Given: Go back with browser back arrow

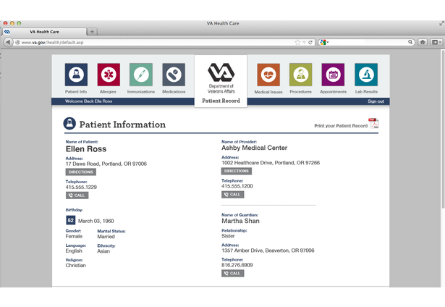Looking at the screenshot, I should [8, 42].
